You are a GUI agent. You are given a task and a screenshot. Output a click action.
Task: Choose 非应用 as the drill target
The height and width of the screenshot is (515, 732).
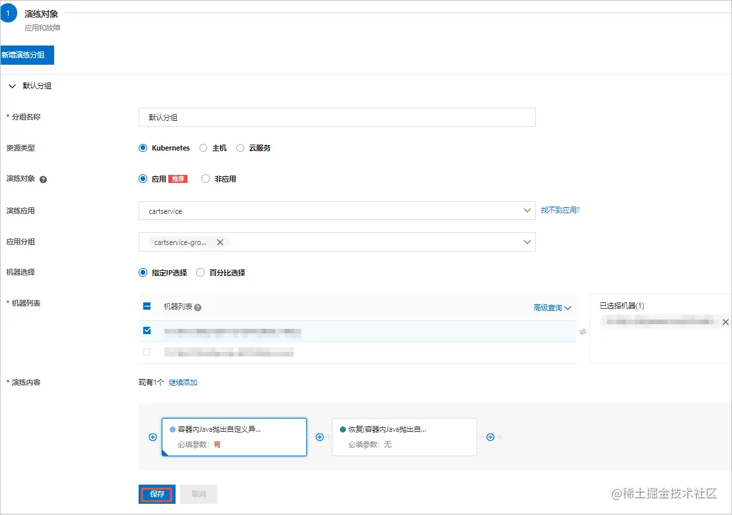[205, 179]
